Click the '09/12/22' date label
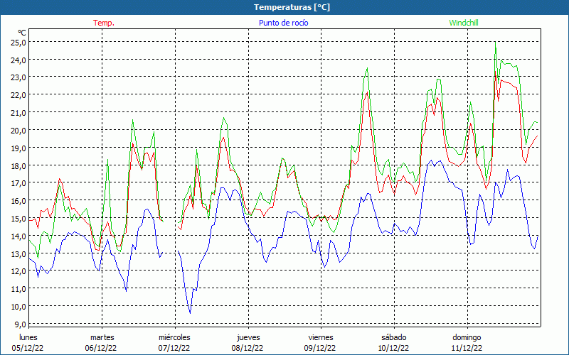The image size is (569, 355). click(x=321, y=348)
